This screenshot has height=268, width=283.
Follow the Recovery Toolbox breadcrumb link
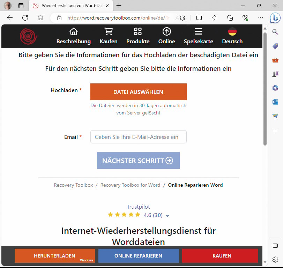click(x=73, y=185)
